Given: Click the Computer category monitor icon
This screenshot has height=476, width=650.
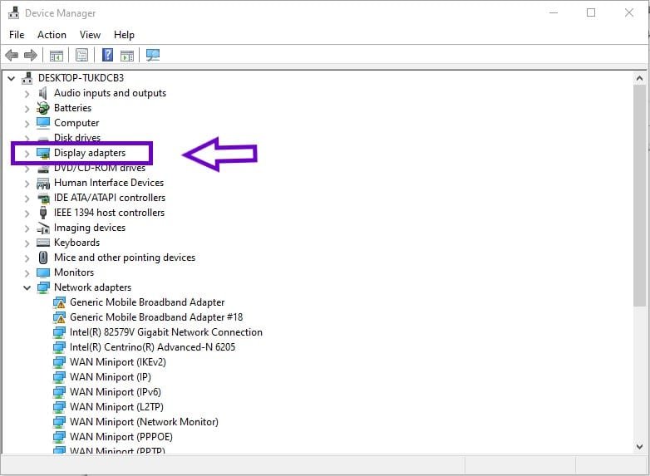Looking at the screenshot, I should click(x=43, y=123).
